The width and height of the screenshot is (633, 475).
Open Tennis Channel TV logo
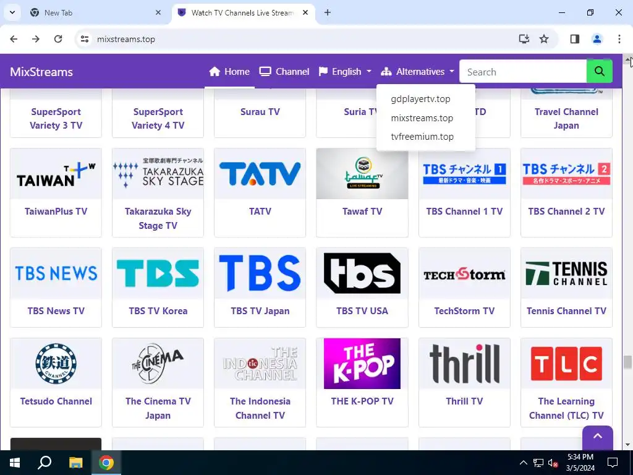point(566,273)
